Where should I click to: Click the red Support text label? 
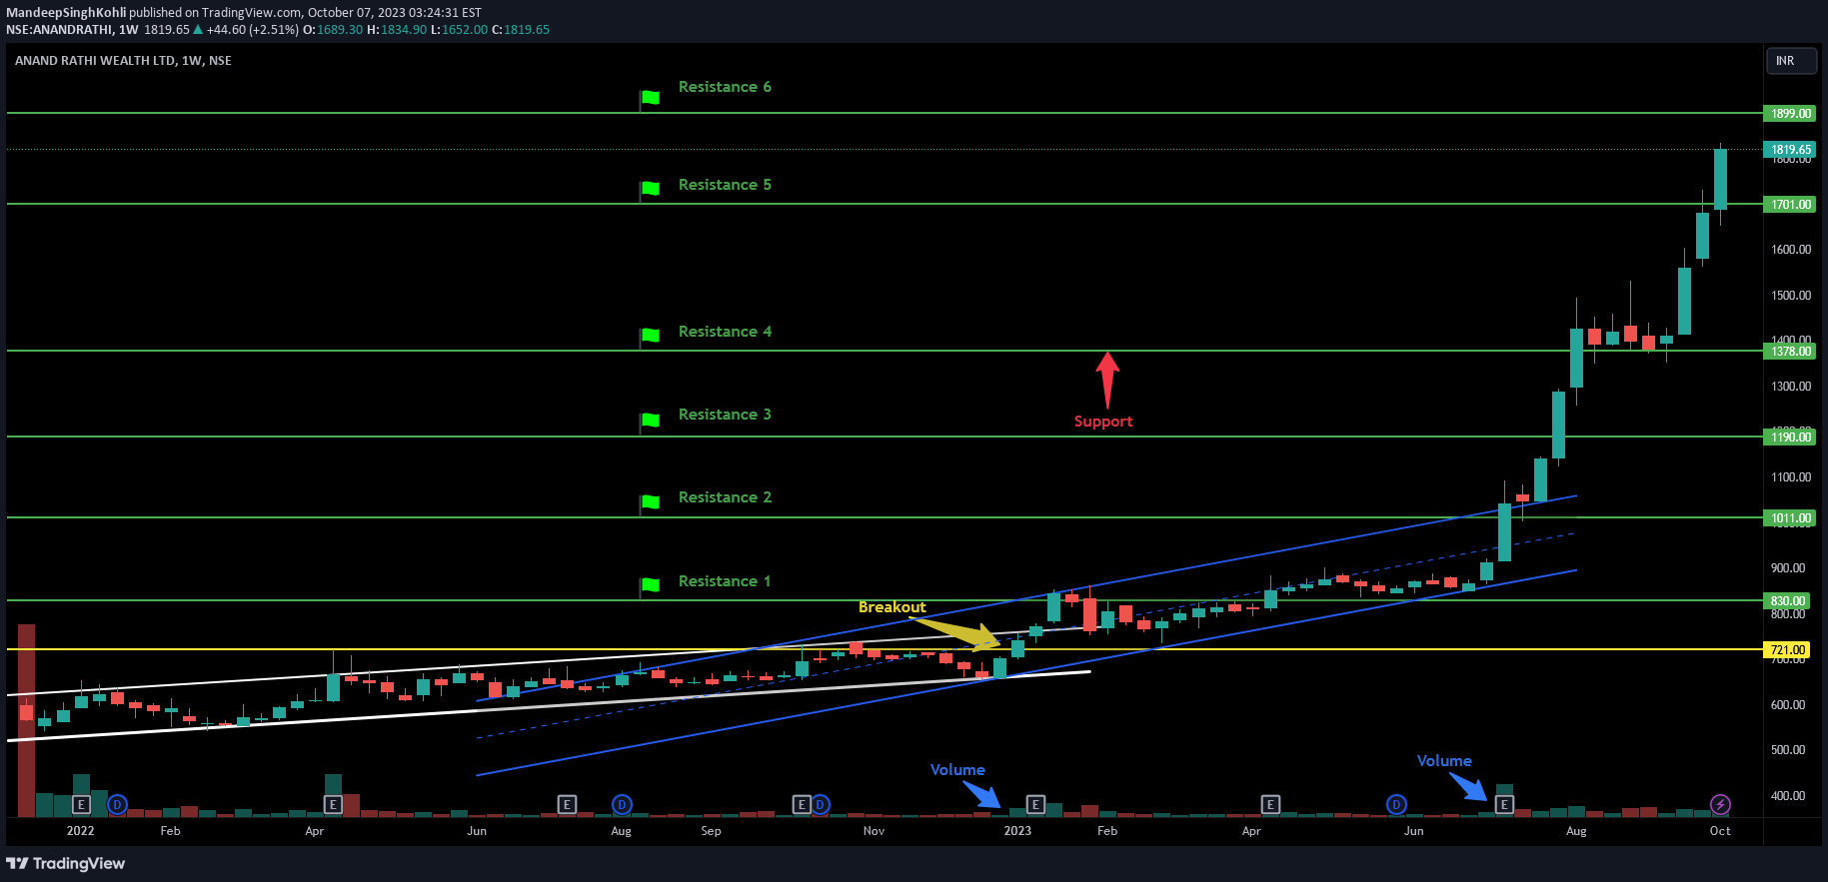tap(1103, 422)
